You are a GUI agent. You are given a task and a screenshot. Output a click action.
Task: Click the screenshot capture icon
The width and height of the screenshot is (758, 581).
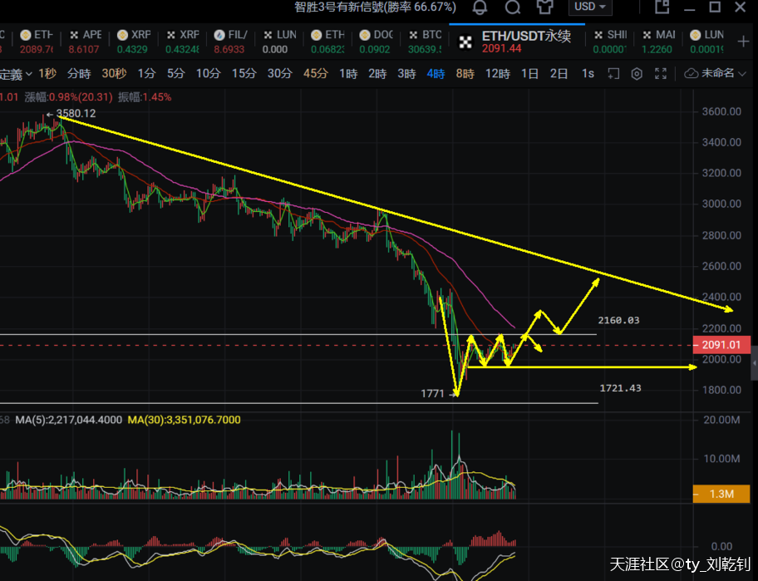[x=613, y=73]
